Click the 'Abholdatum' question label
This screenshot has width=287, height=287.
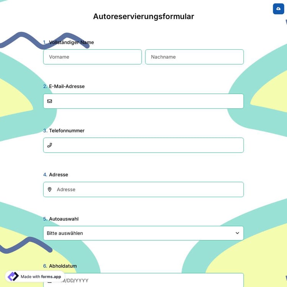63,266
